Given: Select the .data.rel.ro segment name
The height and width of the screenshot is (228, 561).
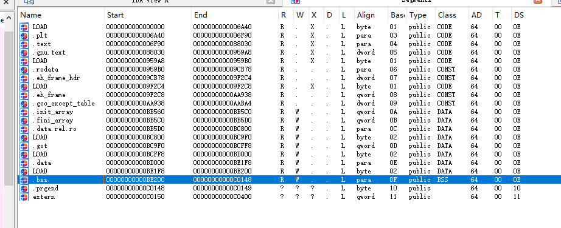Looking at the screenshot, I should click(55, 129).
